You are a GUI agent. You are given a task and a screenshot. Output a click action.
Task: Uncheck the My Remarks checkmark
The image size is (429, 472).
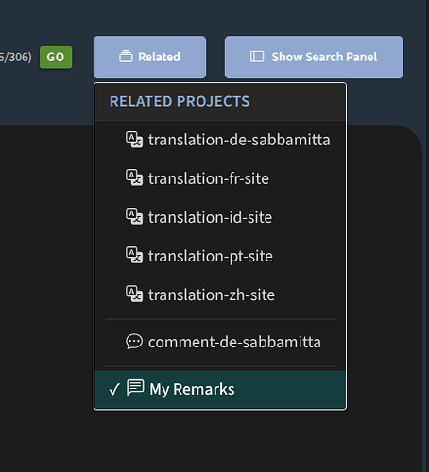[x=114, y=389]
